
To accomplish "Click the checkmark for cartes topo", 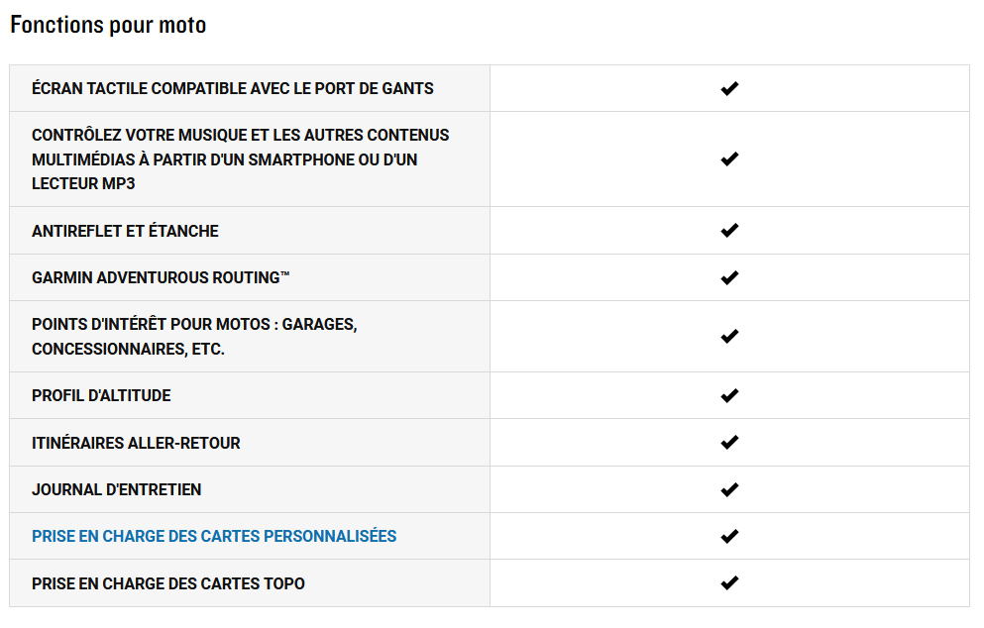I will click(729, 582).
